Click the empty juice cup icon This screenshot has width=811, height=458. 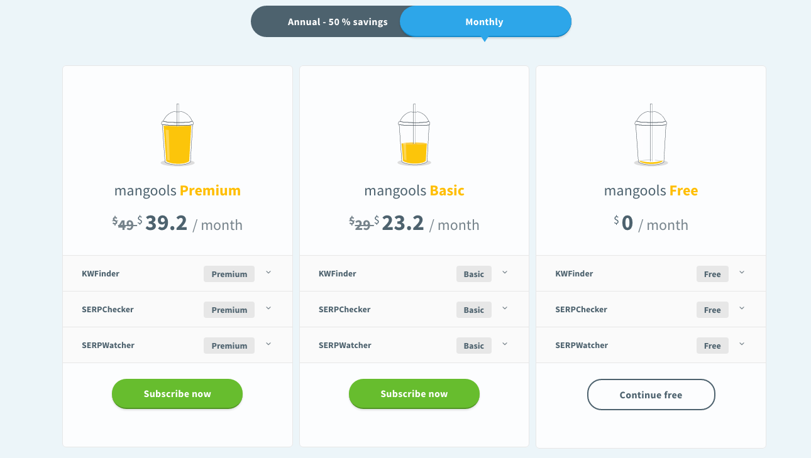pyautogui.click(x=651, y=136)
